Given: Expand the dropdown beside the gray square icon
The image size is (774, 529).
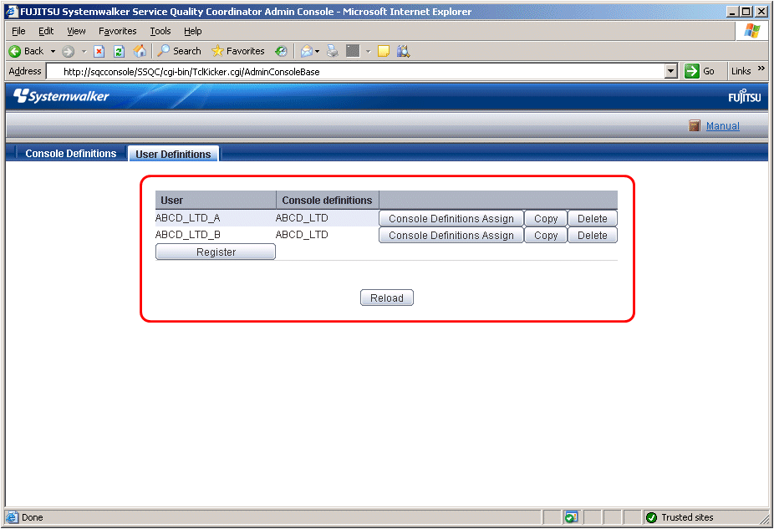Looking at the screenshot, I should [369, 51].
